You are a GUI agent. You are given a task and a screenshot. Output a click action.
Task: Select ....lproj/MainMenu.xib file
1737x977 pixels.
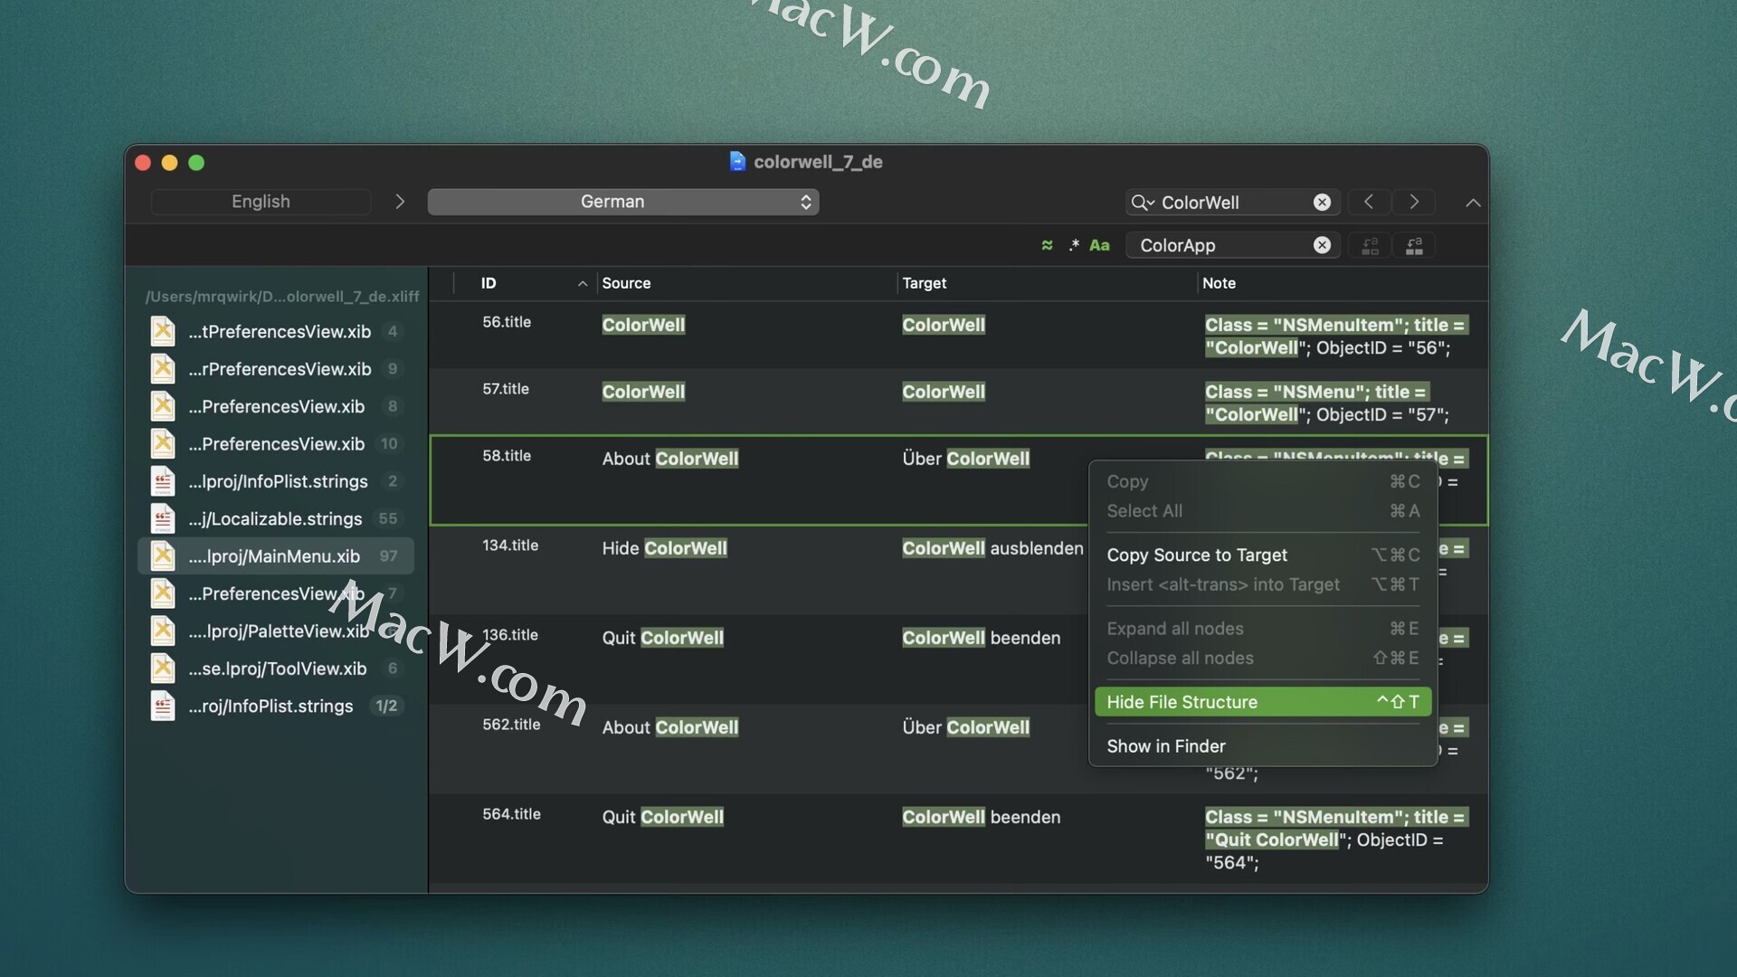click(x=276, y=556)
